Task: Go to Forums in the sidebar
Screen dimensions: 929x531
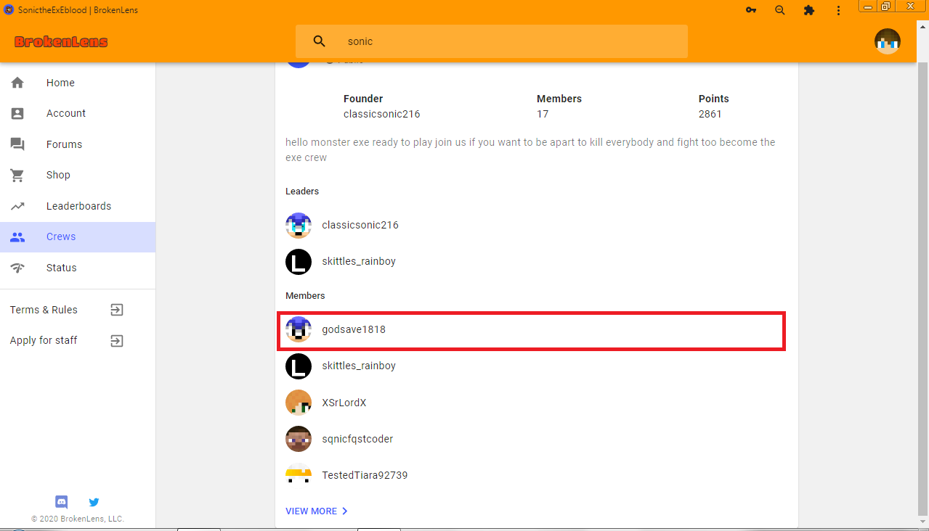Action: 78,144
